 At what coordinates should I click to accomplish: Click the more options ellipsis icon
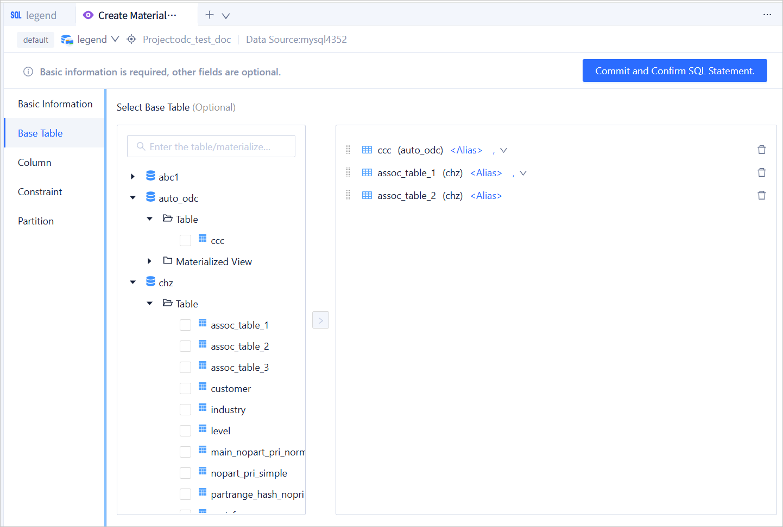point(767,15)
